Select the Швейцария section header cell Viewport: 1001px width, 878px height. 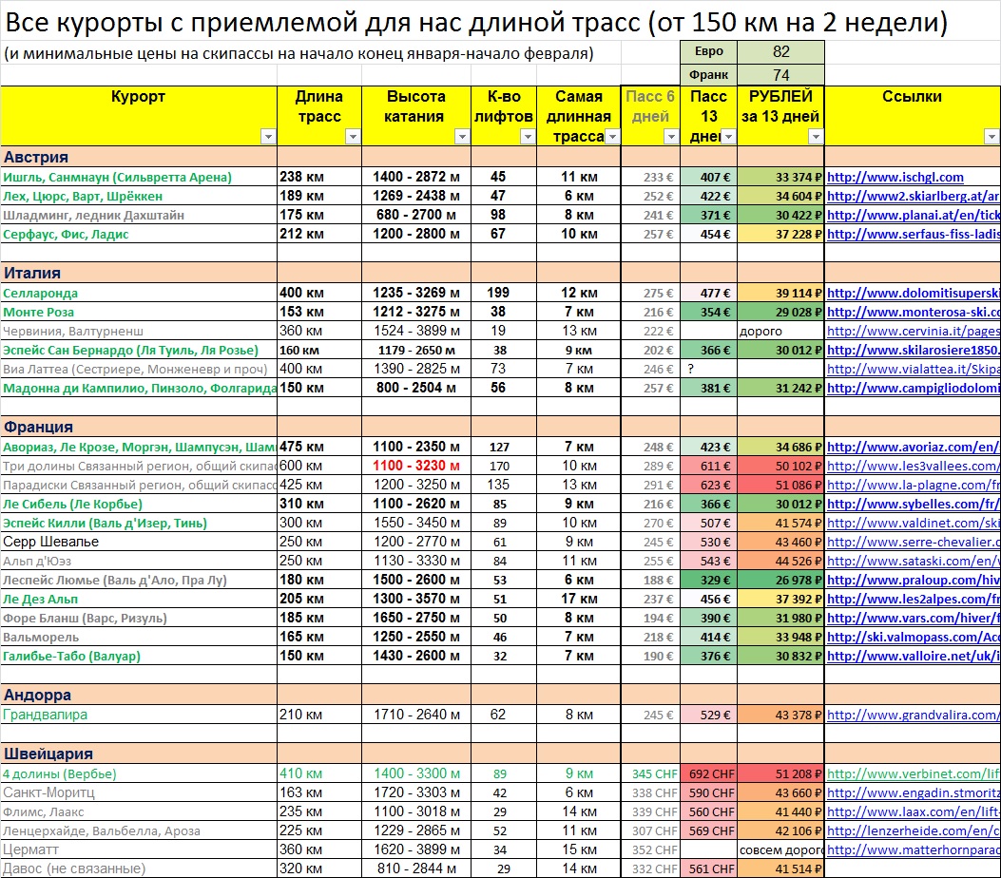(x=139, y=754)
